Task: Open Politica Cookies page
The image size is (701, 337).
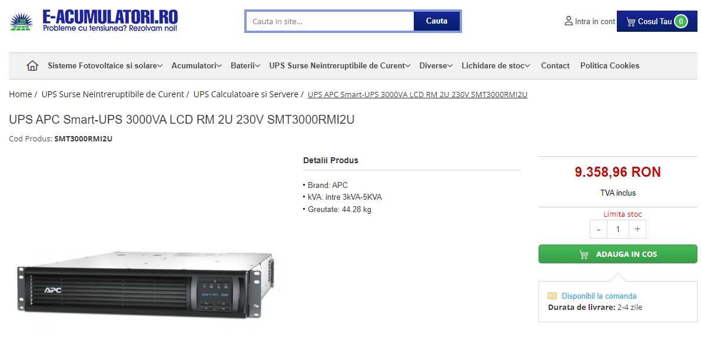Action: click(610, 66)
